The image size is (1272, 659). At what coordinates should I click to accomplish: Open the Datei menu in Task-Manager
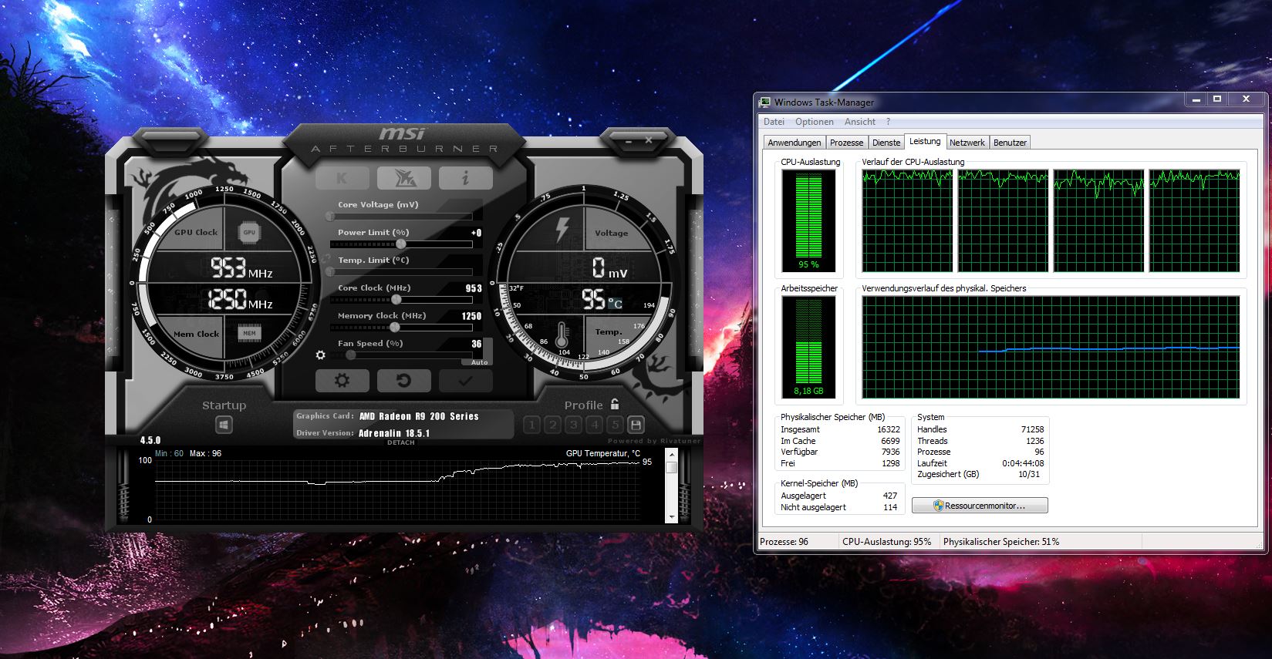tap(774, 122)
